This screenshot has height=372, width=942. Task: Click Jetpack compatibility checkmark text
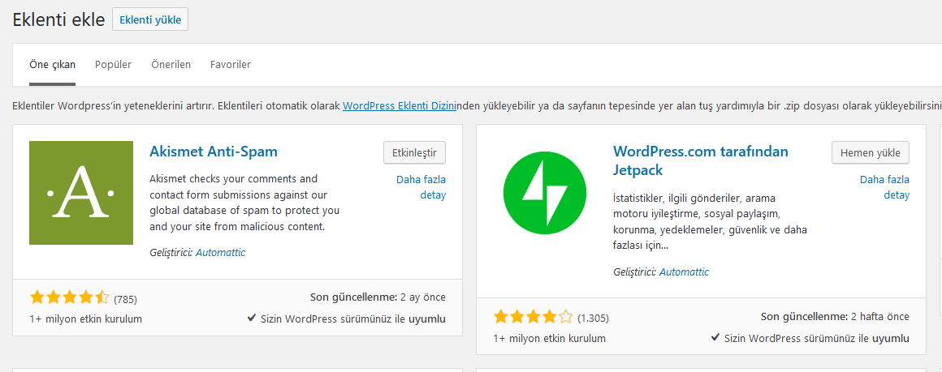(x=810, y=338)
